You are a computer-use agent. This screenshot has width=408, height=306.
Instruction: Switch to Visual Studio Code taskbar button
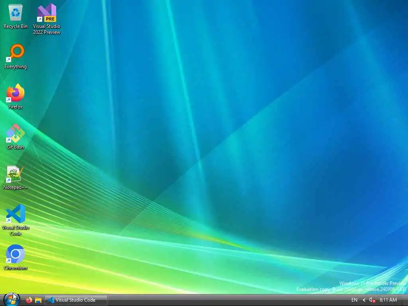click(76, 300)
